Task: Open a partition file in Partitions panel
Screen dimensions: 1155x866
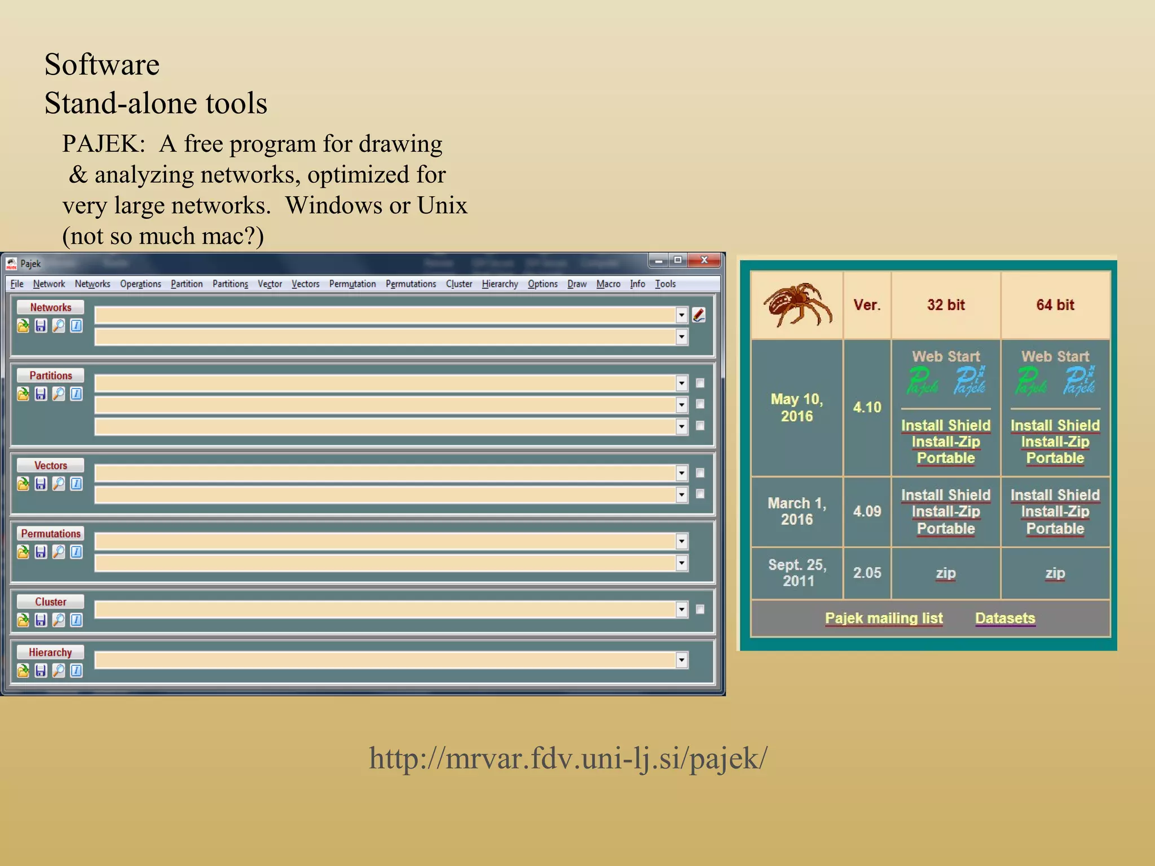Action: click(x=23, y=394)
